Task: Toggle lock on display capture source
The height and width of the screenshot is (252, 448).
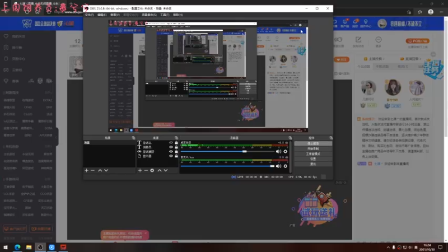Action: (176, 156)
